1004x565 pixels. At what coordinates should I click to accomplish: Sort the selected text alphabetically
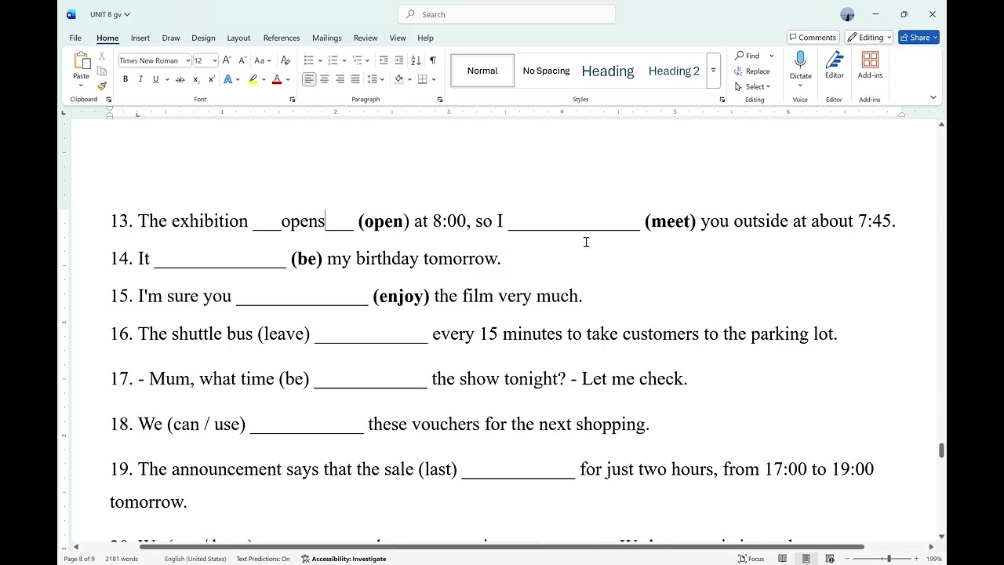click(x=416, y=60)
